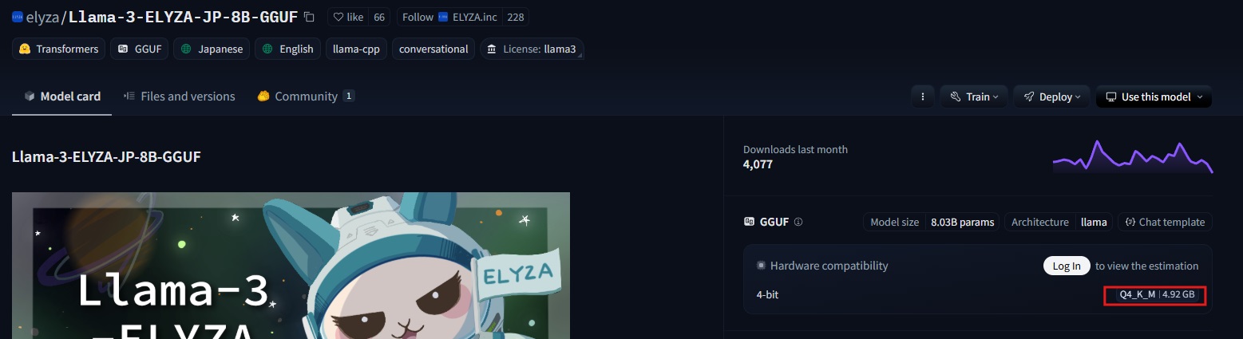Image resolution: width=1243 pixels, height=339 pixels.
Task: Filter by the Japanese language tag
Action: pyautogui.click(x=211, y=49)
